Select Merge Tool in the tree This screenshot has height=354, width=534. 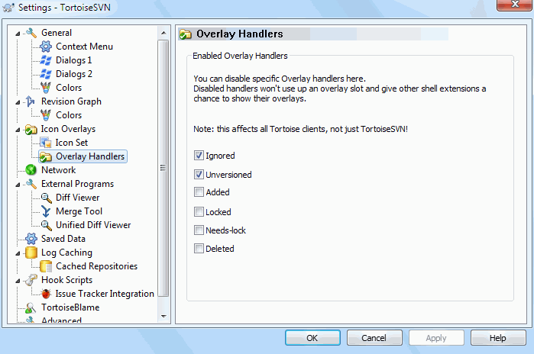[x=79, y=211]
